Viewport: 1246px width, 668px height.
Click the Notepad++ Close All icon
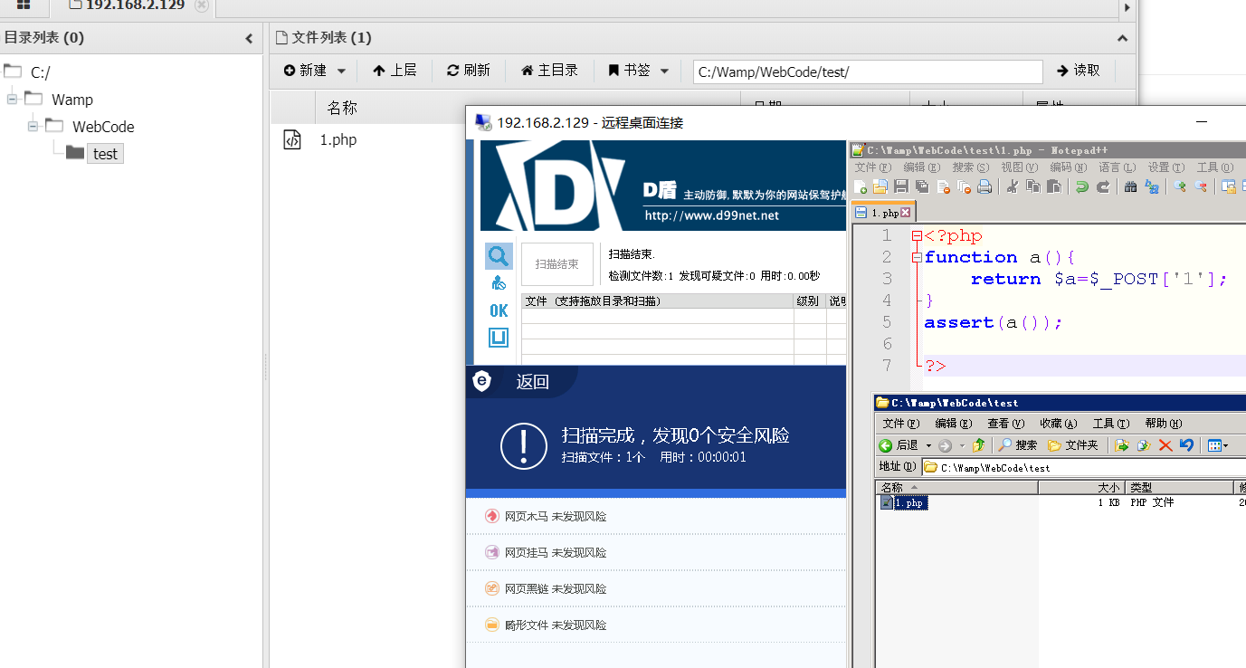[x=965, y=186]
